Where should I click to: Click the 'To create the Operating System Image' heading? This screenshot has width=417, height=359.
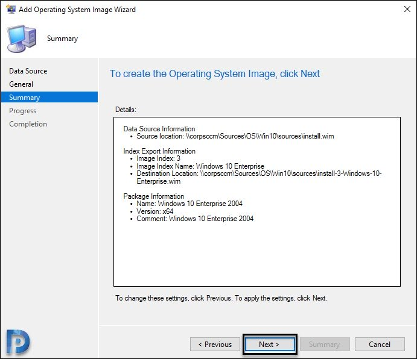pyautogui.click(x=215, y=73)
